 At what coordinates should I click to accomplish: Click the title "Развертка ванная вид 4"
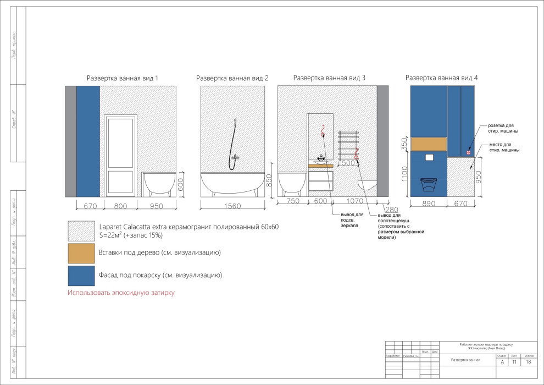pos(441,79)
